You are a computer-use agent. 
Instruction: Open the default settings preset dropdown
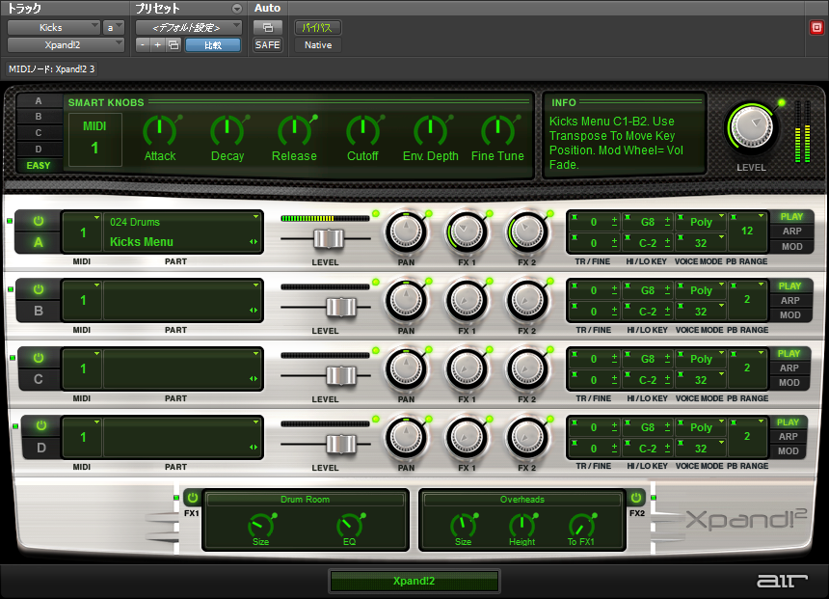click(189, 28)
